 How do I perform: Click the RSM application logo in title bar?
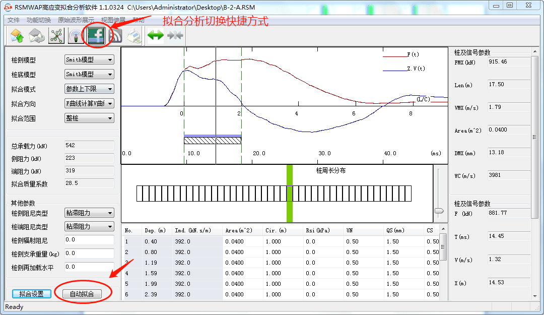click(8, 7)
